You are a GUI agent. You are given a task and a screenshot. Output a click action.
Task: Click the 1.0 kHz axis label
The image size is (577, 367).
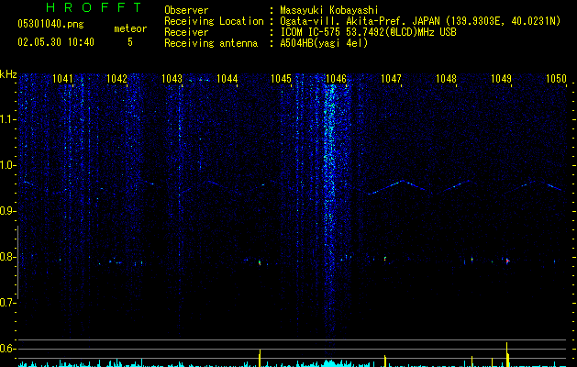click(8, 165)
